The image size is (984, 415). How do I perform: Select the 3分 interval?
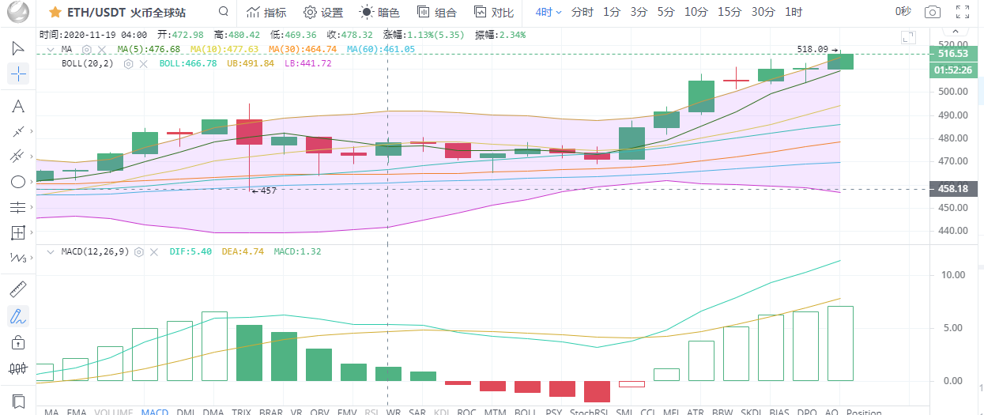coord(639,12)
